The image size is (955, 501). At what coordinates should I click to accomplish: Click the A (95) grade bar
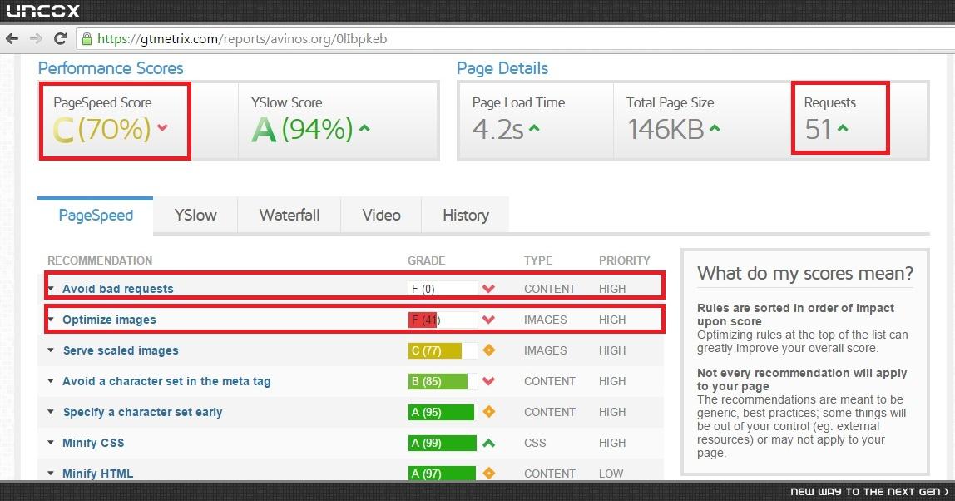pyautogui.click(x=443, y=412)
